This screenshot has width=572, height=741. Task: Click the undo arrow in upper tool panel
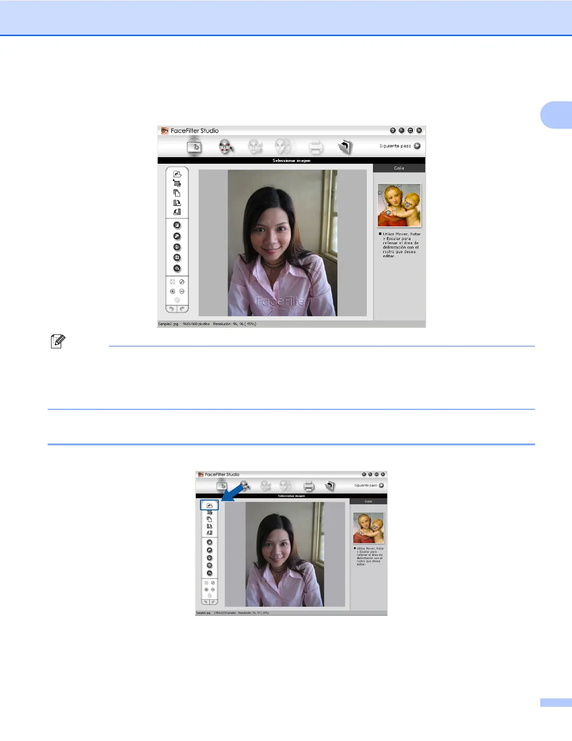click(172, 309)
